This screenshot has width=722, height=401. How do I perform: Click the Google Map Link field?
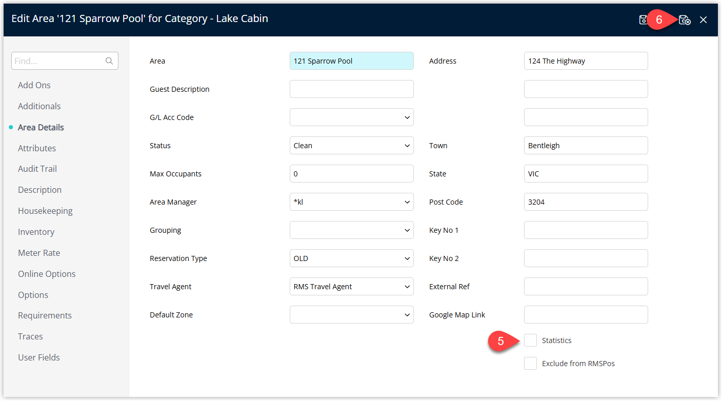586,315
